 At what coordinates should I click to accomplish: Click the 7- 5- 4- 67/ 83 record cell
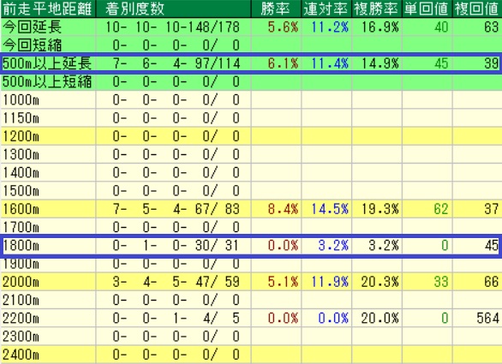[176, 209]
